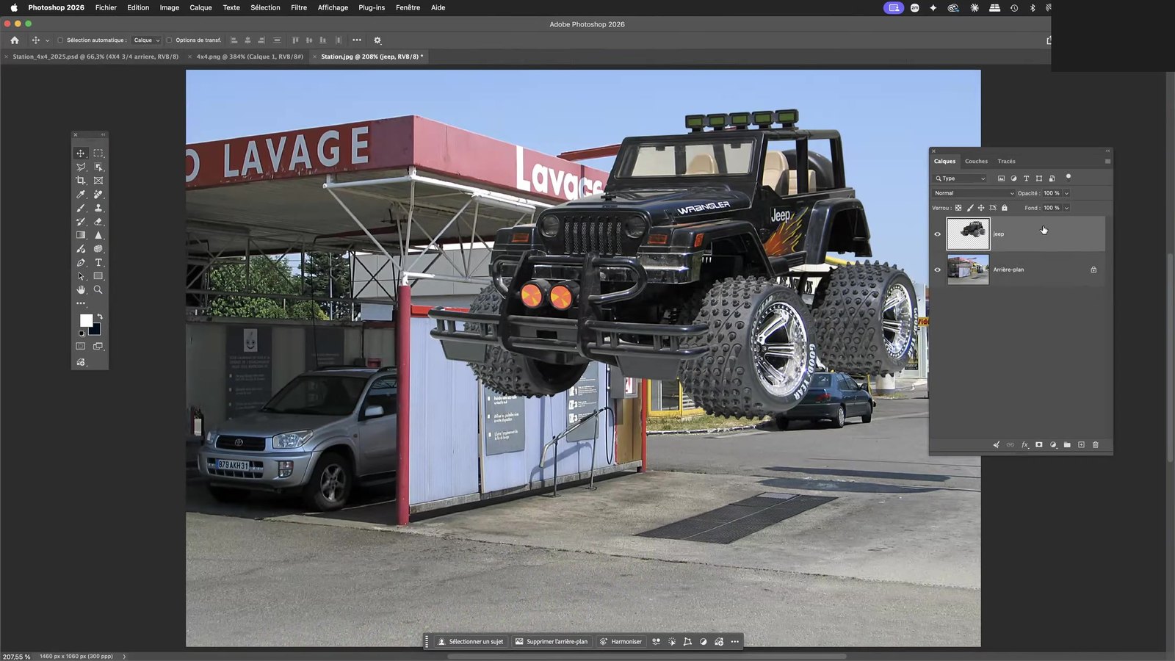
Task: Select the Crop tool
Action: (x=81, y=181)
